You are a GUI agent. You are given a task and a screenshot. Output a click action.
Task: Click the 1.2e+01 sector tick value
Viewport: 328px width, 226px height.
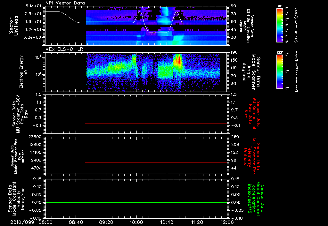coord(33,30)
